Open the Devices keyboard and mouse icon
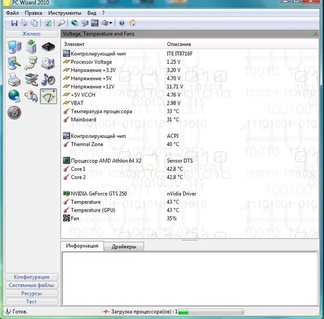This screenshot has height=319, width=324. coord(31,80)
